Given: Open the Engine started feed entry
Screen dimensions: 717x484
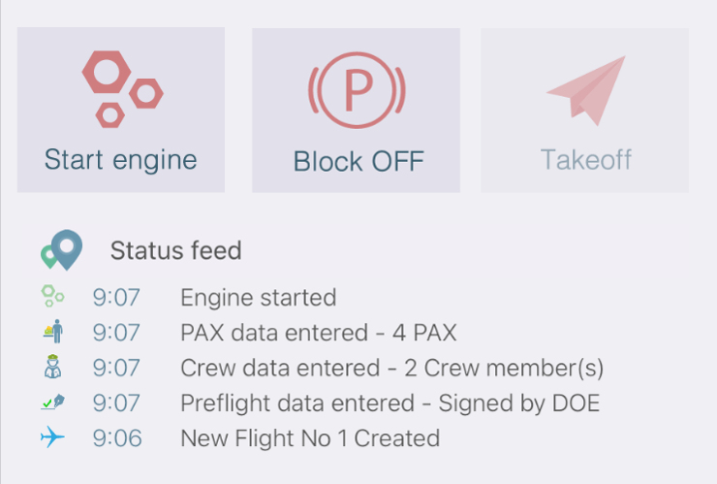Looking at the screenshot, I should (259, 298).
